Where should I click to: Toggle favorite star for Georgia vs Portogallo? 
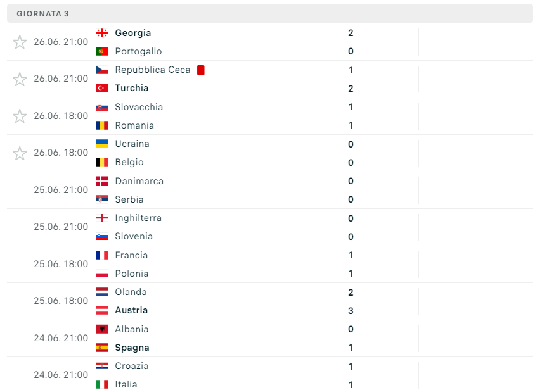[20, 42]
